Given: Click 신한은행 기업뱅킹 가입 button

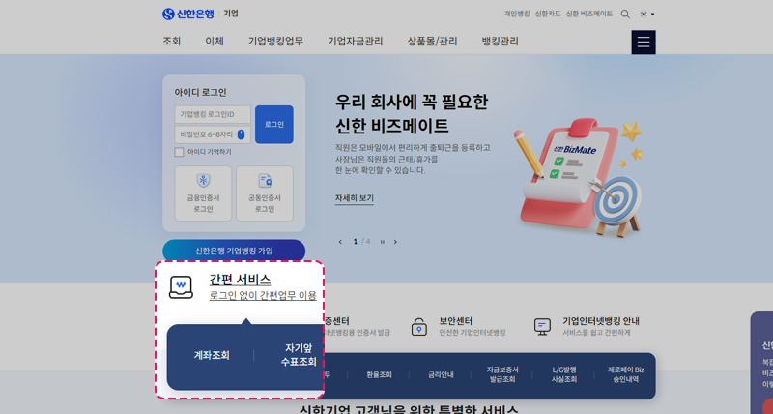Looking at the screenshot, I should click(x=234, y=251).
